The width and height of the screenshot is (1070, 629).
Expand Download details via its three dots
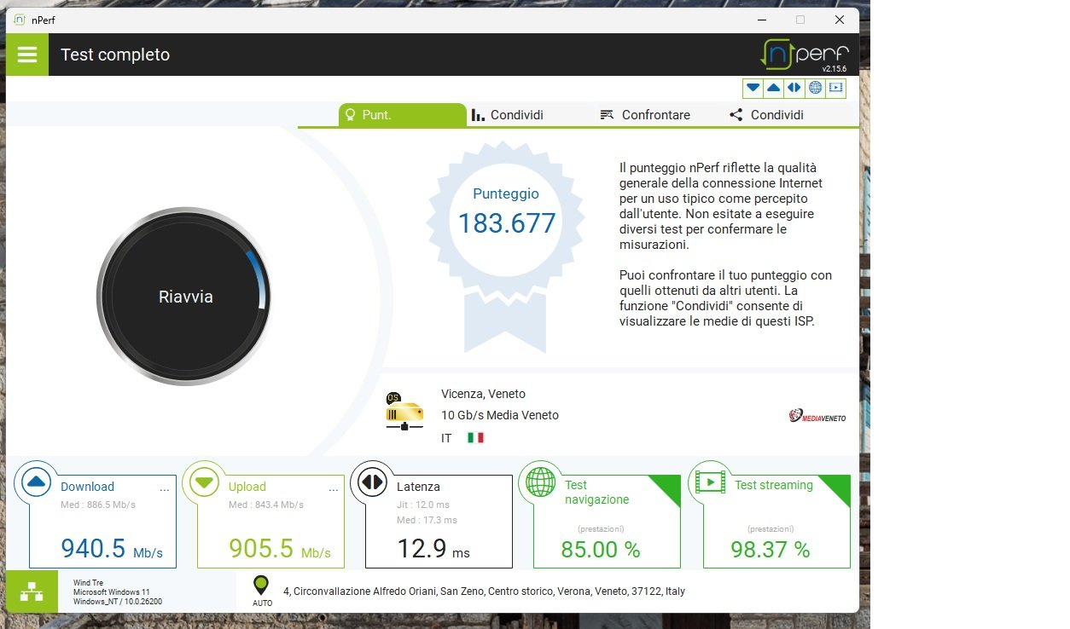click(x=164, y=489)
